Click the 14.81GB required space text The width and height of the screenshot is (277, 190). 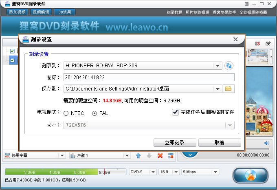[x=112, y=101]
